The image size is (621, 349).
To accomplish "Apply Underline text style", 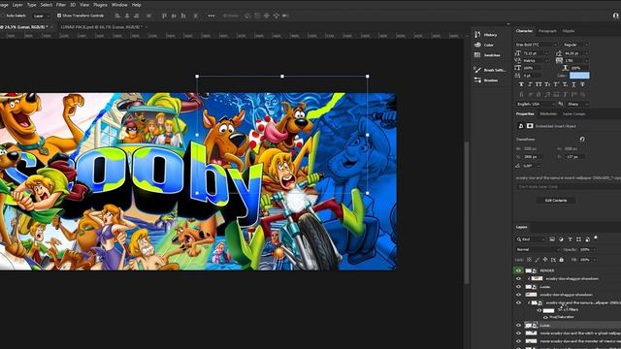I will (x=573, y=84).
